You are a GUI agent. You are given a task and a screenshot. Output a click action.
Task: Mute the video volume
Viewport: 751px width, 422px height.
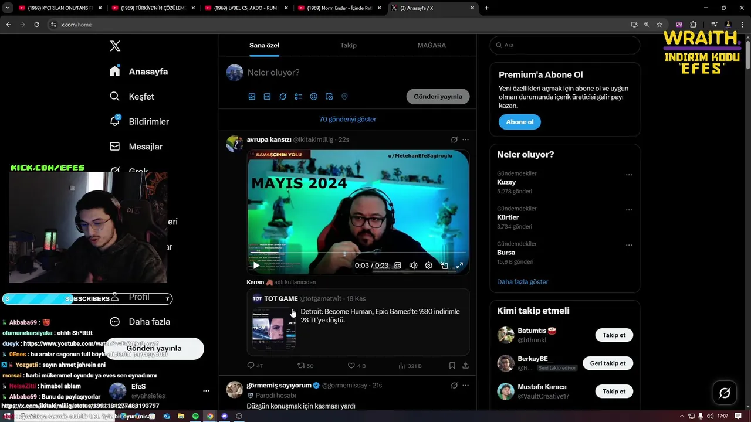413,266
